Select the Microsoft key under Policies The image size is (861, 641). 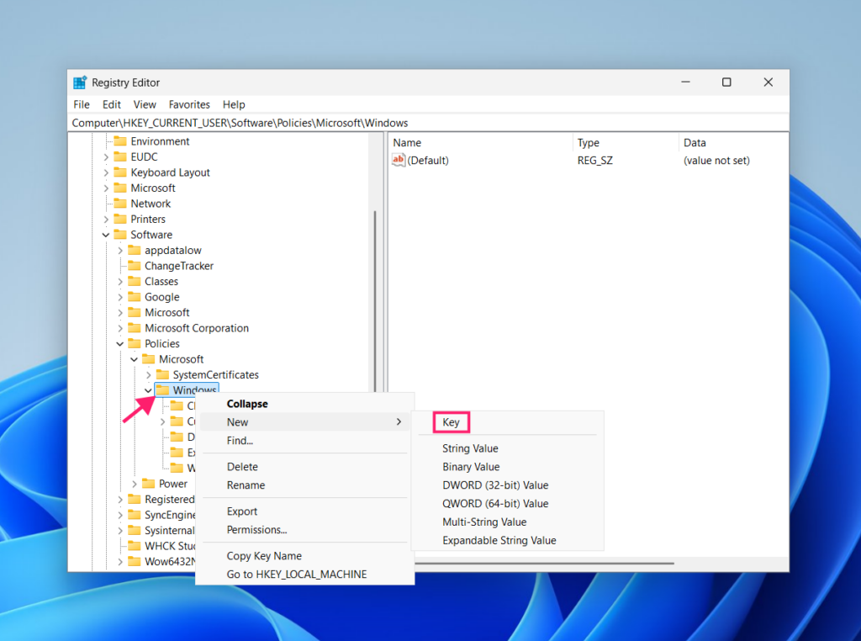[182, 359]
